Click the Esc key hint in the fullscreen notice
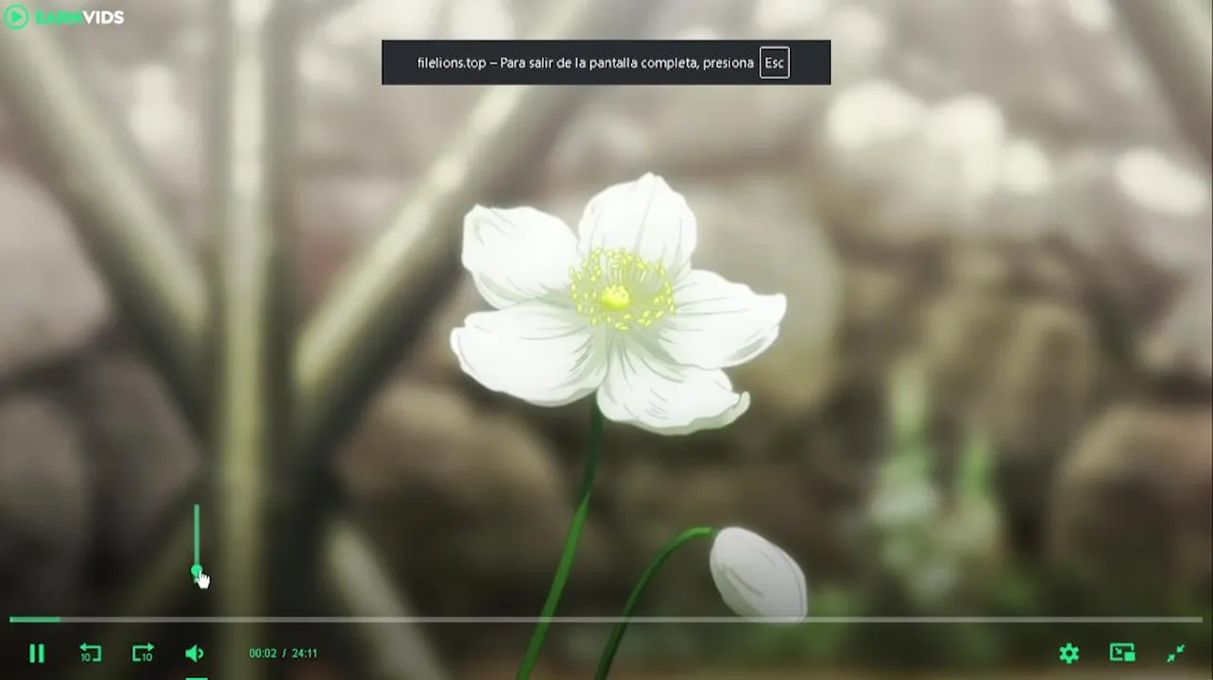This screenshot has width=1213, height=680. point(774,62)
